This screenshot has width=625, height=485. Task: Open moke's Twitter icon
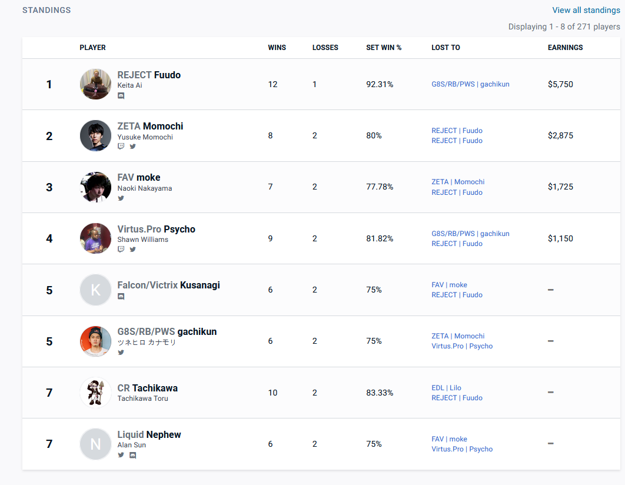[121, 198]
